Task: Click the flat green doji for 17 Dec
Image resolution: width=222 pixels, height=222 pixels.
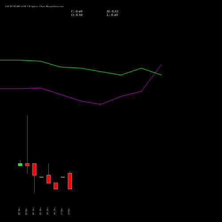Action: (63, 177)
